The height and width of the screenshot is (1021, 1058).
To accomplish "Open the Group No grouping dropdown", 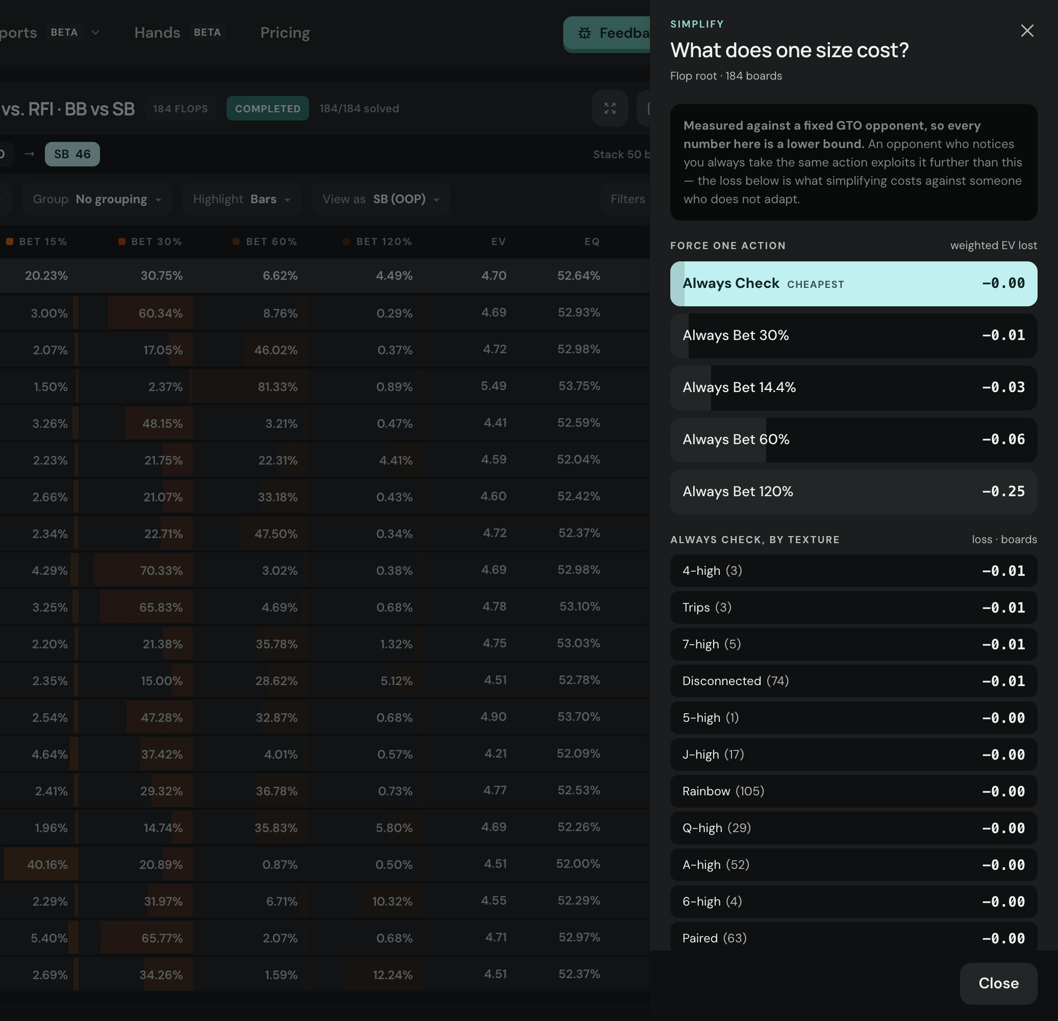I will tap(96, 199).
